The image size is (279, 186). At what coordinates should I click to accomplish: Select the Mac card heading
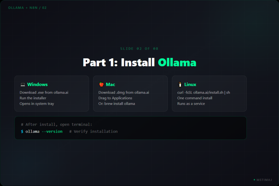[x=111, y=85]
